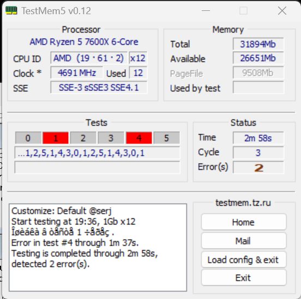Click the Cycle value 3
301x299 pixels.
[258, 152]
